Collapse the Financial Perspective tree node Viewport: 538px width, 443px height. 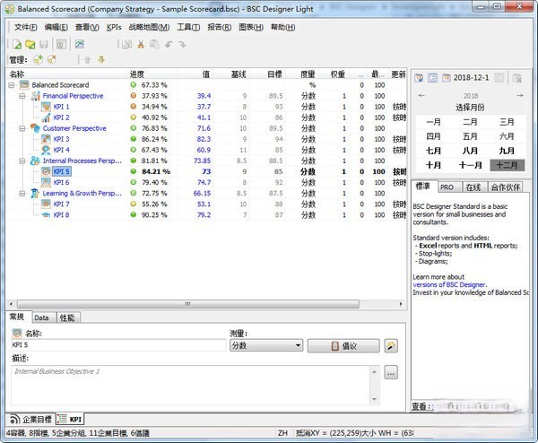click(22, 96)
